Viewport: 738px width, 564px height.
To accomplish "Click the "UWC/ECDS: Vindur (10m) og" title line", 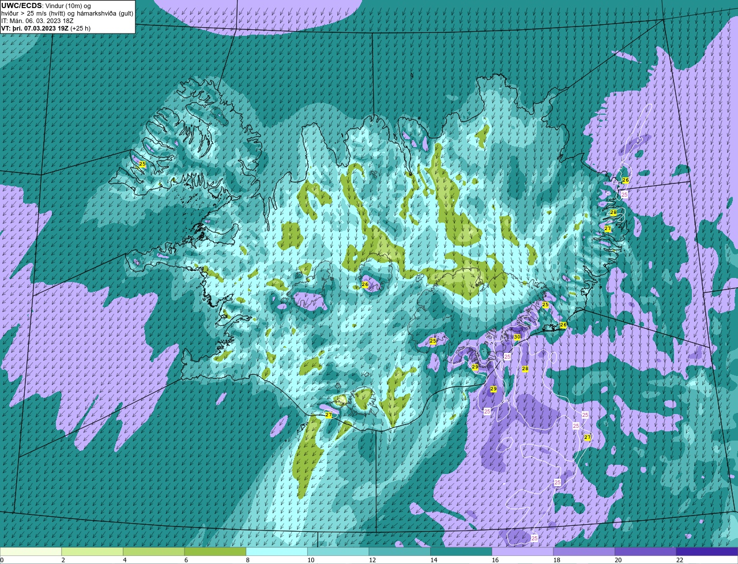I will pos(46,6).
